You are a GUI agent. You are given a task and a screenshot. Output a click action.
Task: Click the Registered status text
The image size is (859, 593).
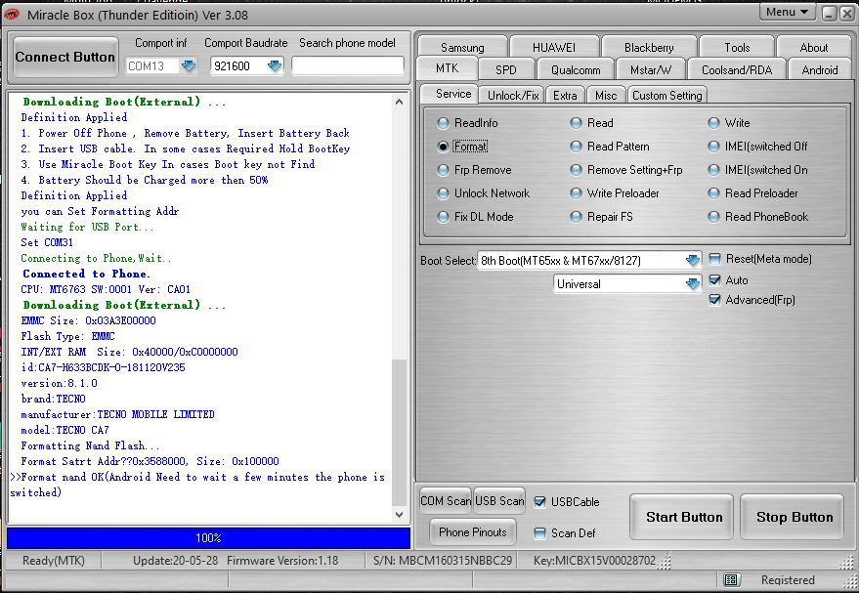(788, 580)
